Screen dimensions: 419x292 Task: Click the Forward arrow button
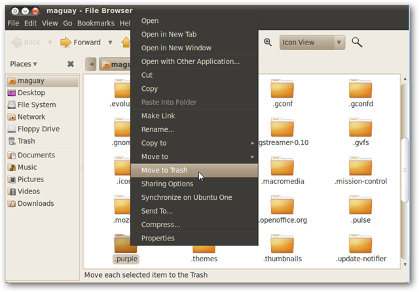tap(81, 42)
